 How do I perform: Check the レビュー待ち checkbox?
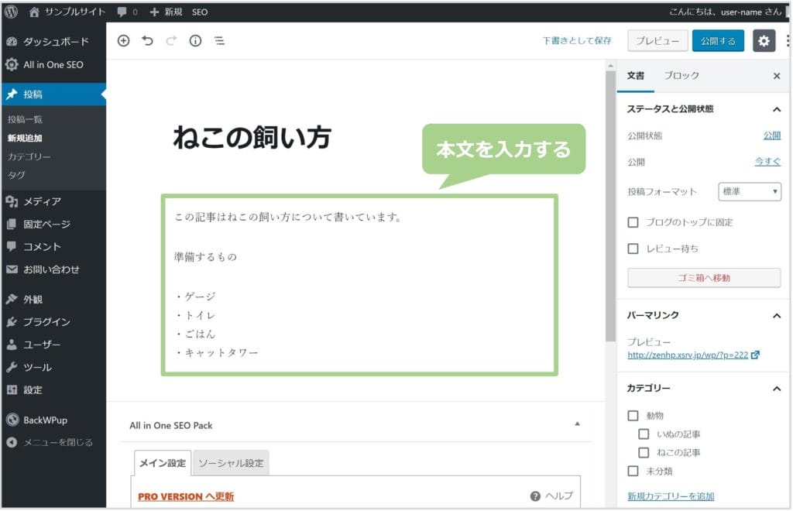coord(633,249)
